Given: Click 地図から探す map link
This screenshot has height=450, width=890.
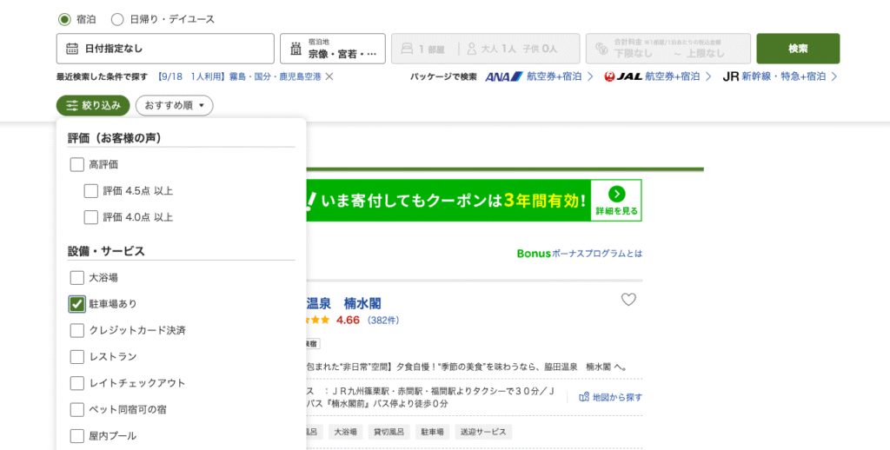Looking at the screenshot, I should click(x=611, y=397).
